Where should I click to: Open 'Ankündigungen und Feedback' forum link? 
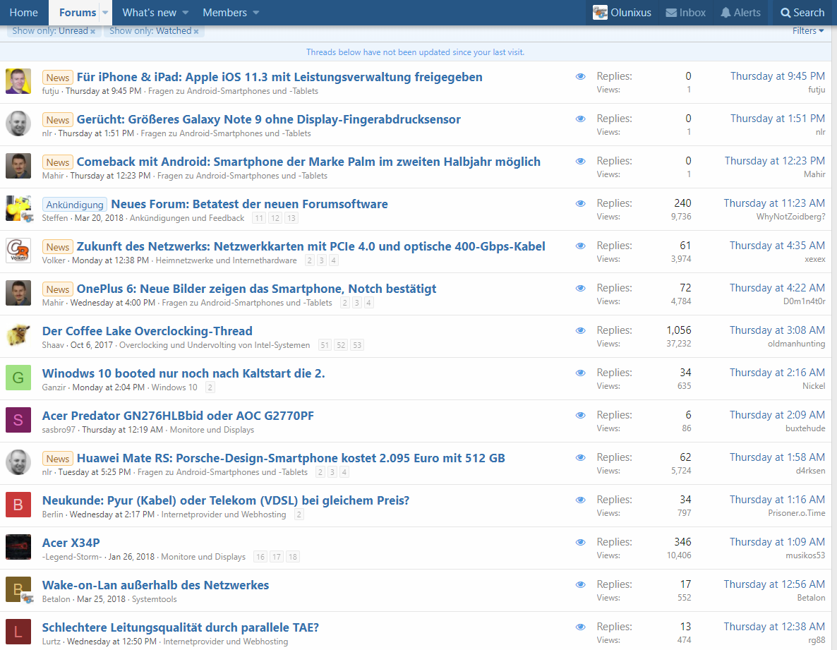187,218
